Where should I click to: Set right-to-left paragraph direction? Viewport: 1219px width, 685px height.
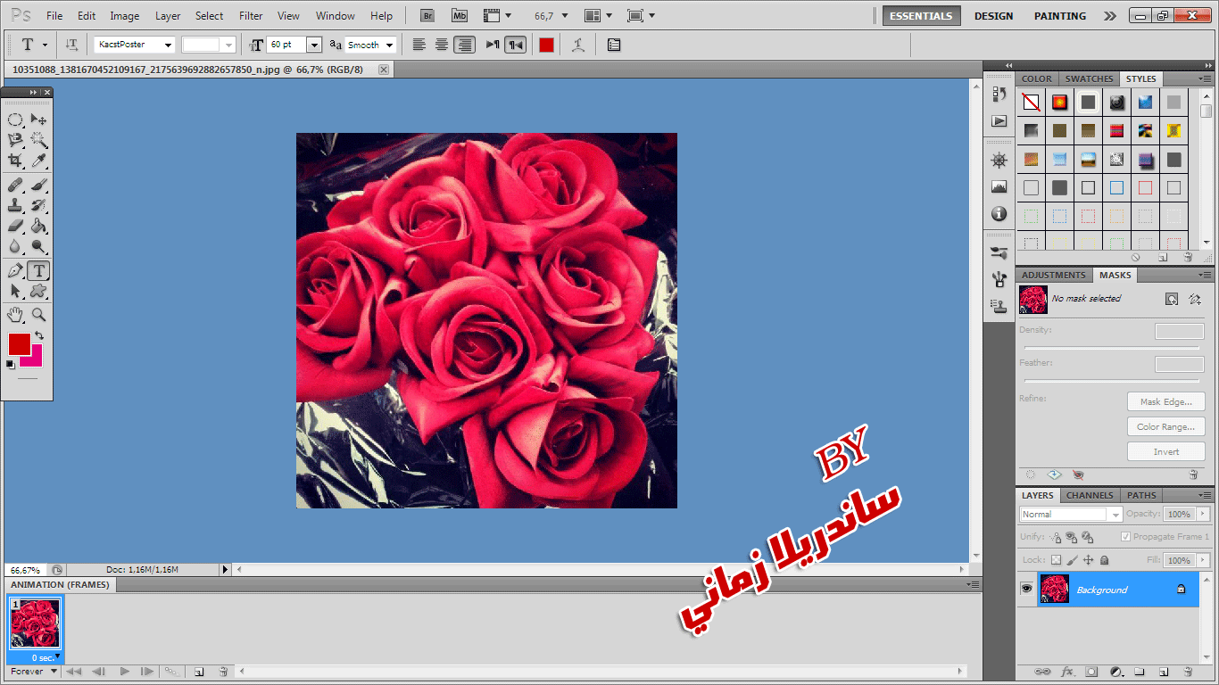tap(515, 45)
